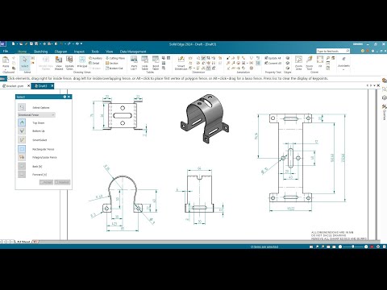Click Convert All in Property Text group
Image resolution: width=387 pixels, height=290 pixels.
pyautogui.click(x=273, y=63)
